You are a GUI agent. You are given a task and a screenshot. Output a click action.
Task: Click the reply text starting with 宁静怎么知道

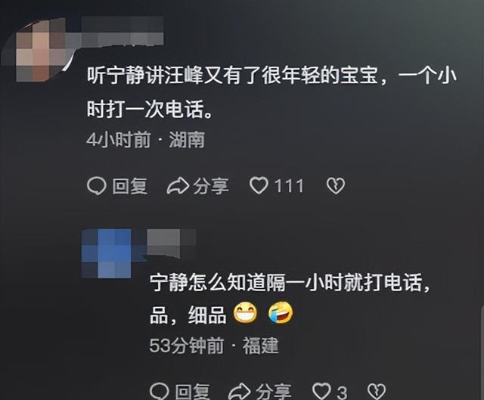pyautogui.click(x=290, y=299)
